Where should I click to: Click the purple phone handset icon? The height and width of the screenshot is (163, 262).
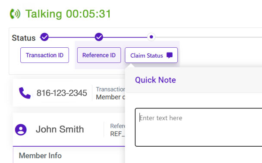pos(25,93)
